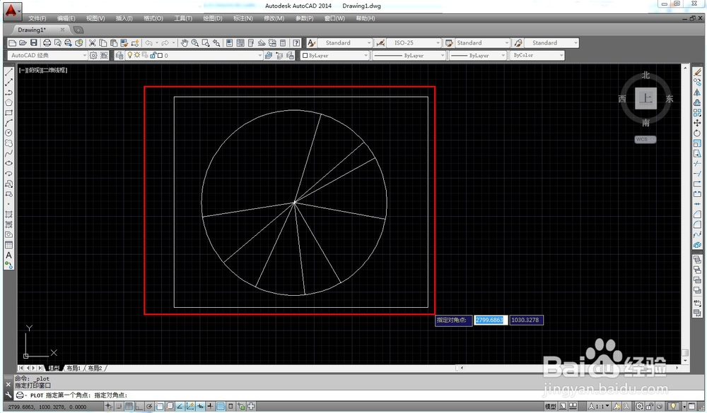This screenshot has width=707, height=413.
Task: Click the Save icon in the standard toolbar
Action: 34,43
